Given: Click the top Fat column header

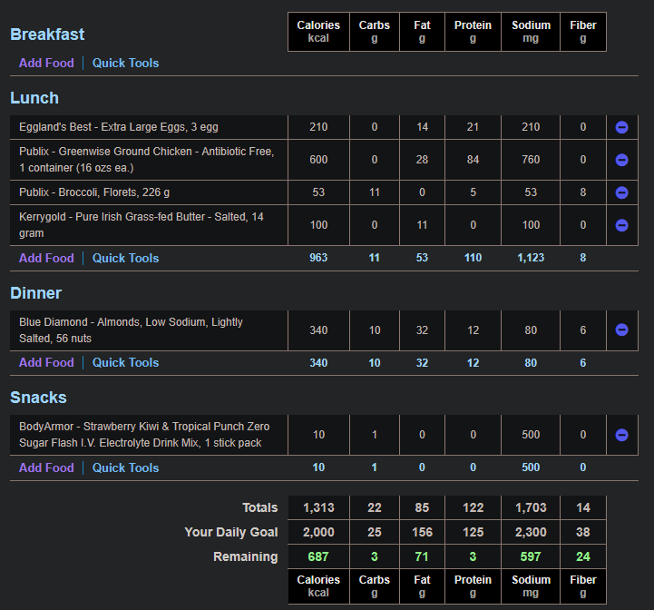Looking at the screenshot, I should click(x=422, y=32).
